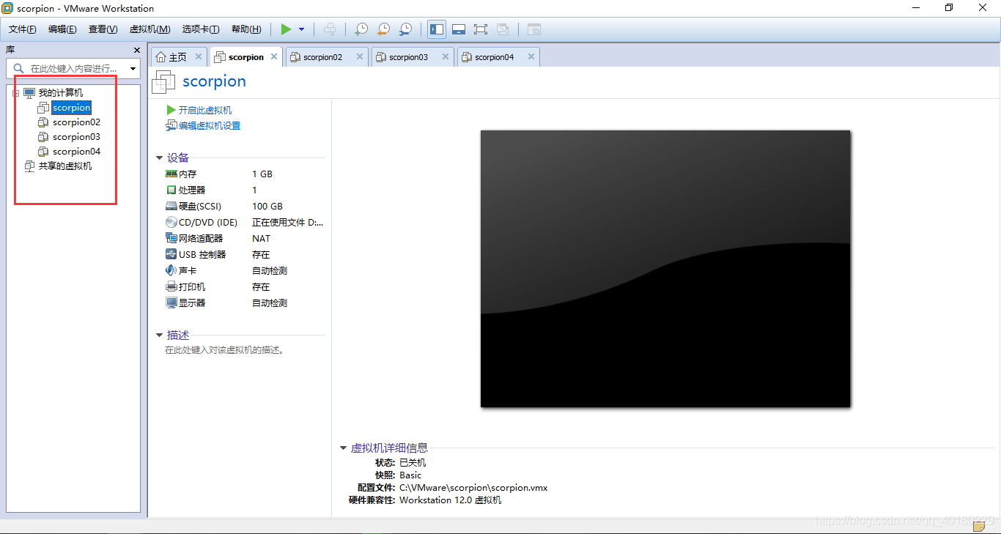Click the 网络适配器 network adapter row

pyautogui.click(x=245, y=239)
